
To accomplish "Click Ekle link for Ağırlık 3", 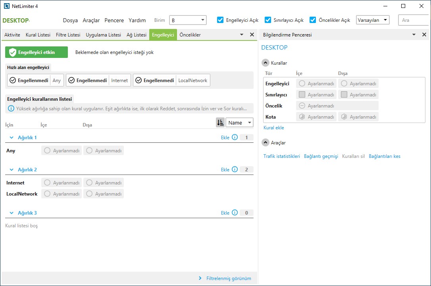I will pyautogui.click(x=225, y=213).
